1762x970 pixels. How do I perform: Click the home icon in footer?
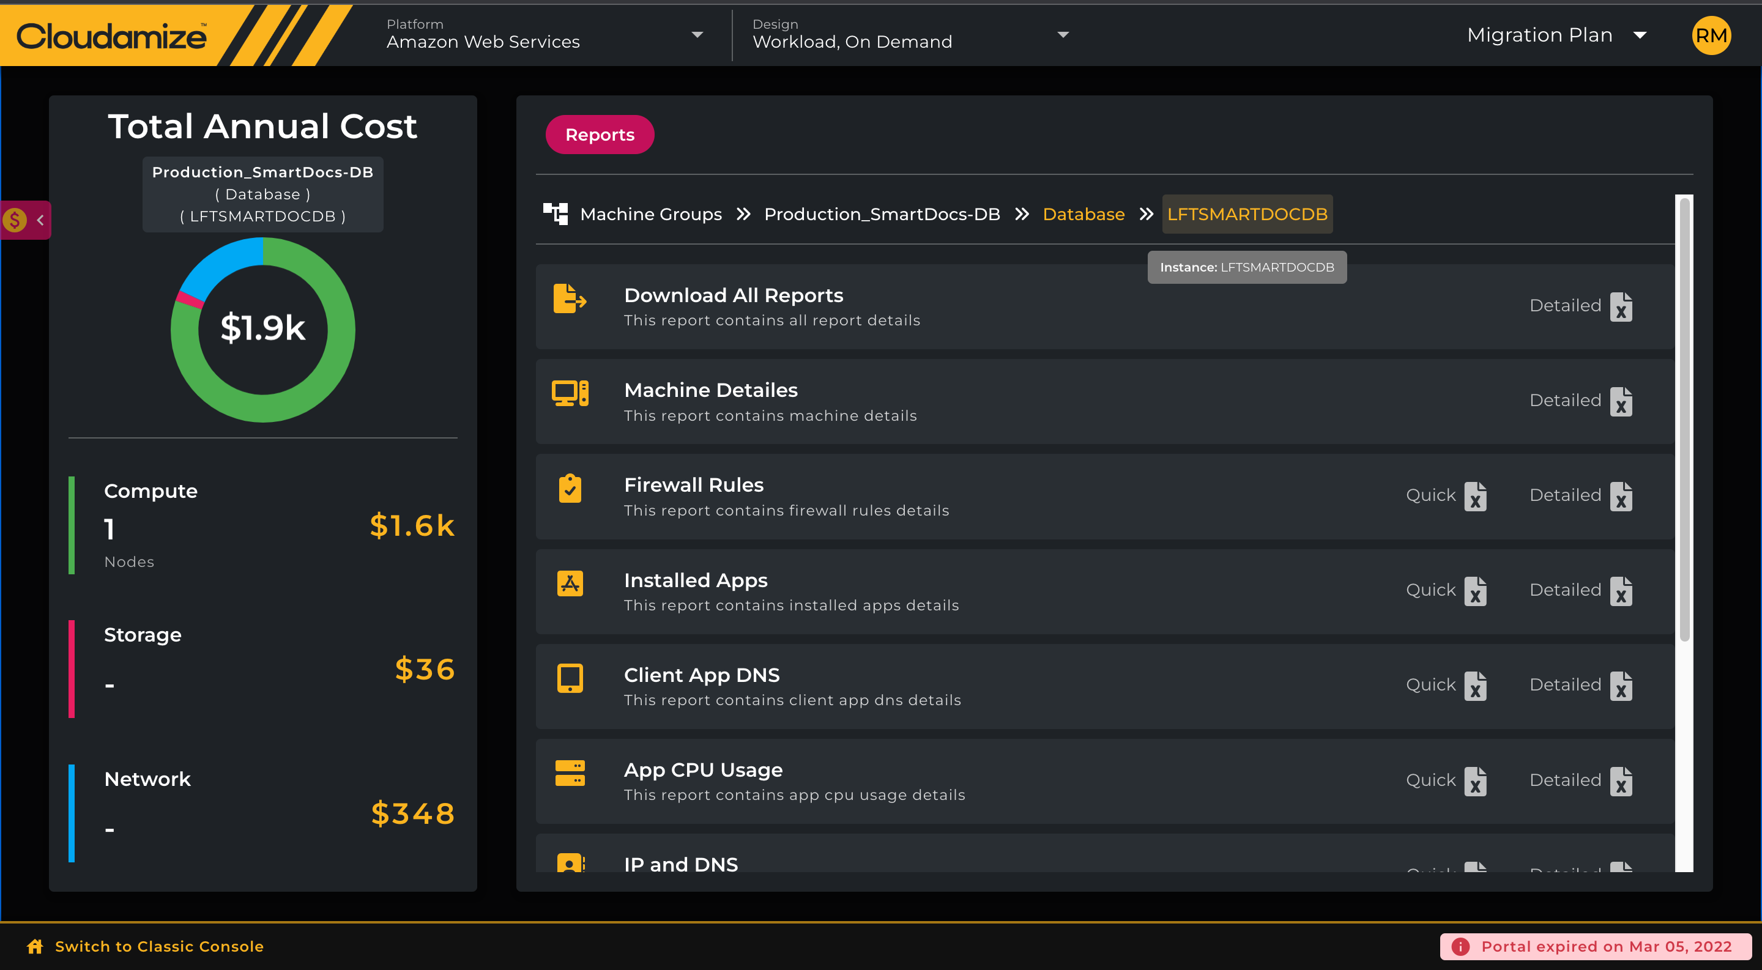[x=35, y=946]
